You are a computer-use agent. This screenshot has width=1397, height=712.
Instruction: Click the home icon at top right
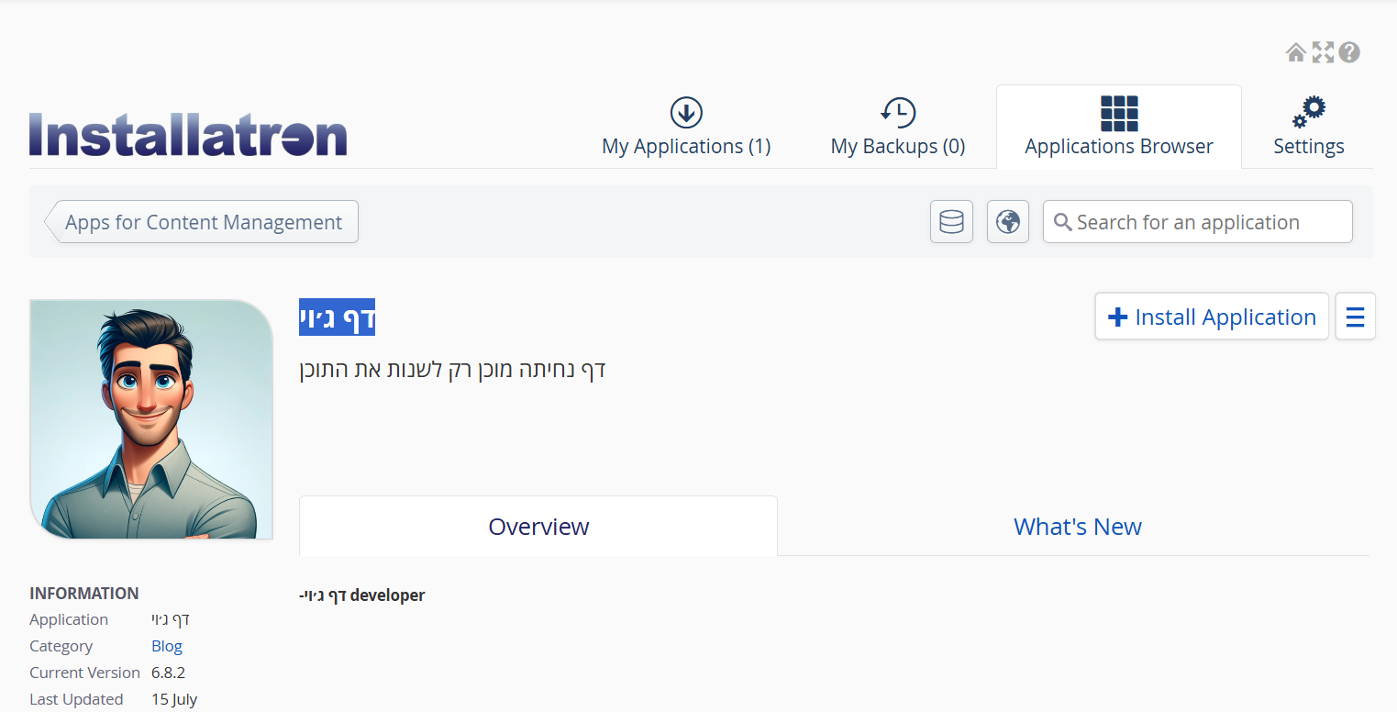pyautogui.click(x=1295, y=52)
